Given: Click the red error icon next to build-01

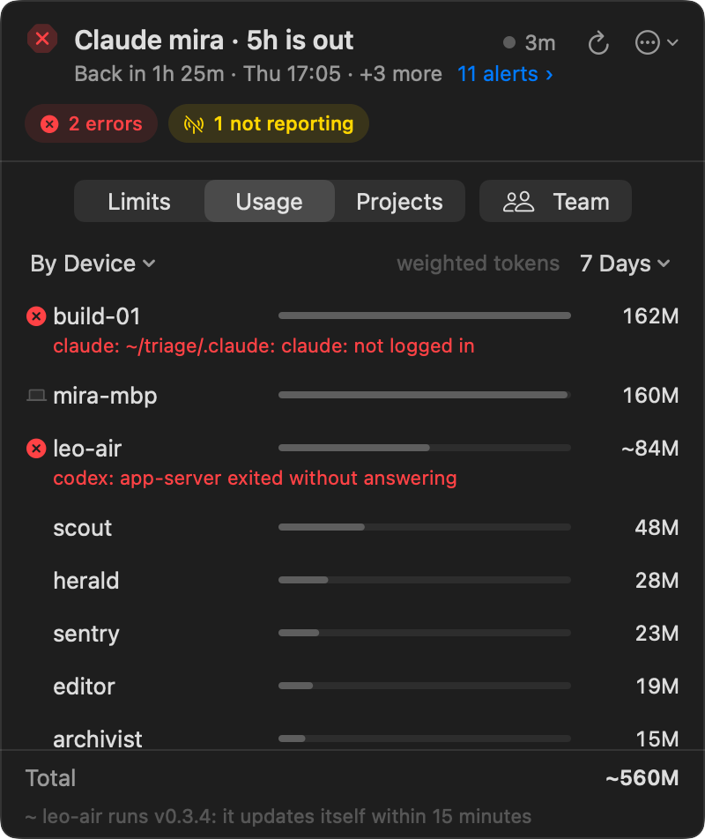Looking at the screenshot, I should coord(36,316).
